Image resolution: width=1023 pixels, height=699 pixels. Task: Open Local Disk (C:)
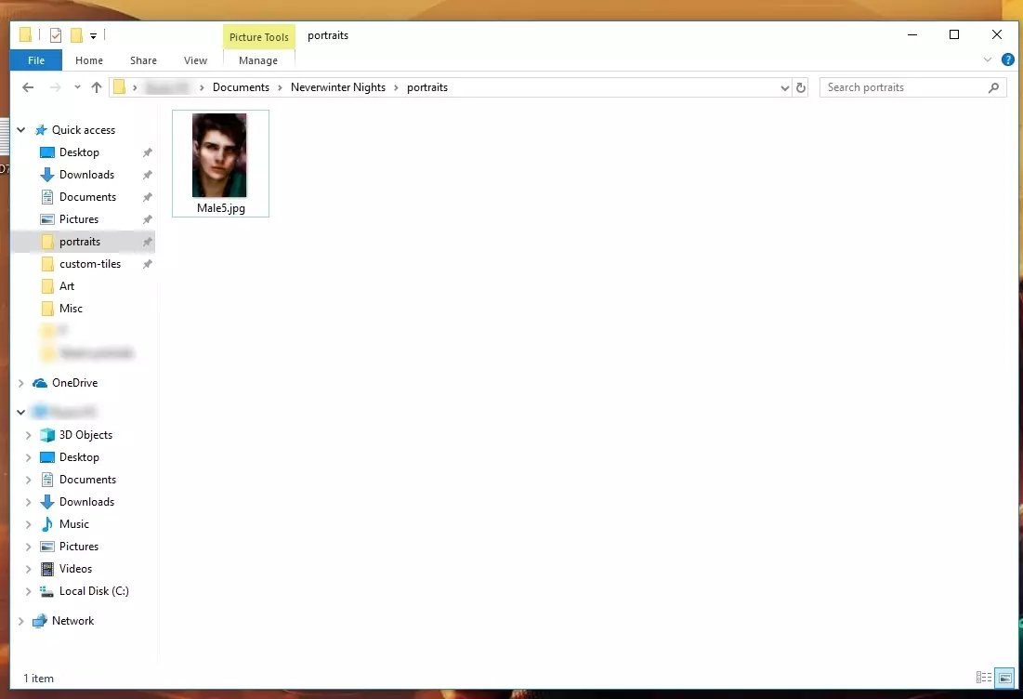94,590
